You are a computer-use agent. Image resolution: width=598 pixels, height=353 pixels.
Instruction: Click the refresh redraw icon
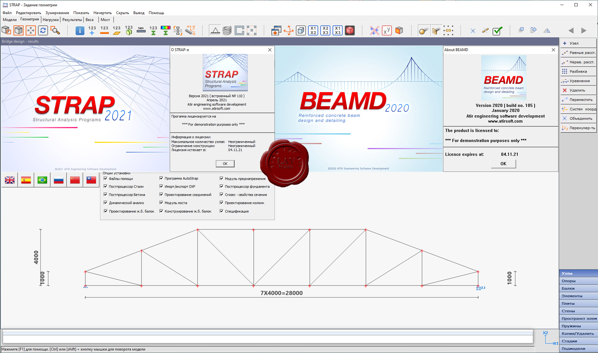[x=43, y=30]
